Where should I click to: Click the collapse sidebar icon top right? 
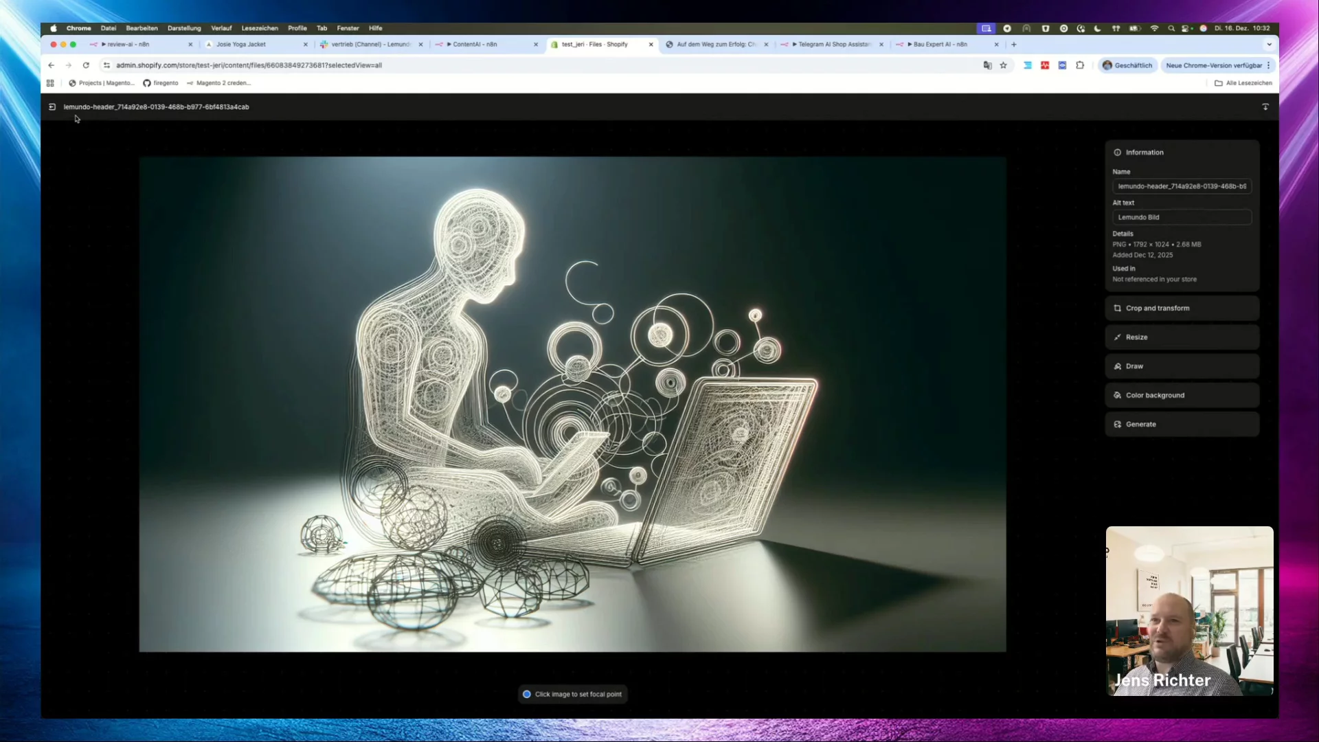(x=1265, y=107)
